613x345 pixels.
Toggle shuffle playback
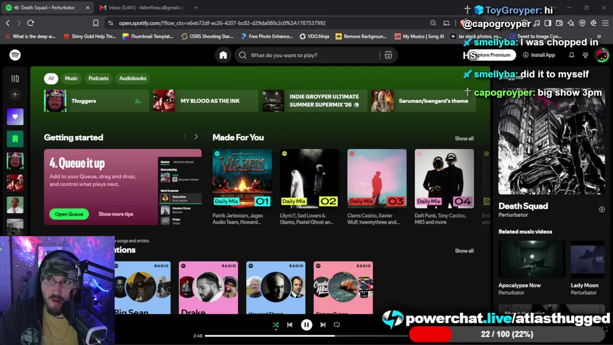click(x=276, y=325)
